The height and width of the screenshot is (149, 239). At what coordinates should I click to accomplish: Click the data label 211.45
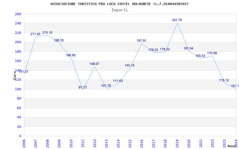click(x=35, y=34)
